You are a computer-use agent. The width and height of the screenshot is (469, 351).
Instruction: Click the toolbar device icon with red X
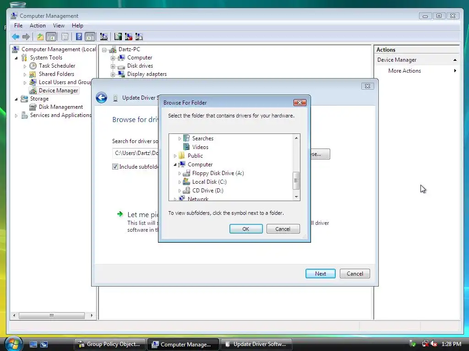129,37
